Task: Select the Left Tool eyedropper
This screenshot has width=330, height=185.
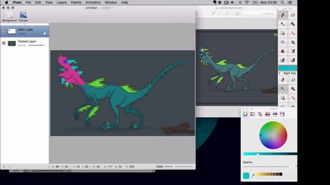Action: click(283, 24)
